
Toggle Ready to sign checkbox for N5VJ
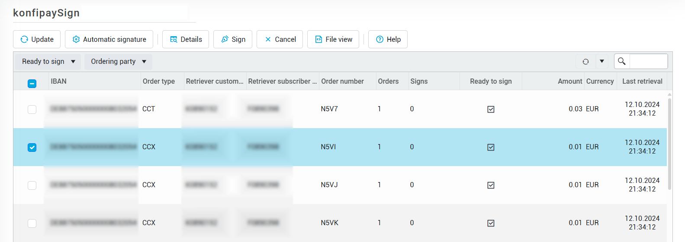point(491,185)
